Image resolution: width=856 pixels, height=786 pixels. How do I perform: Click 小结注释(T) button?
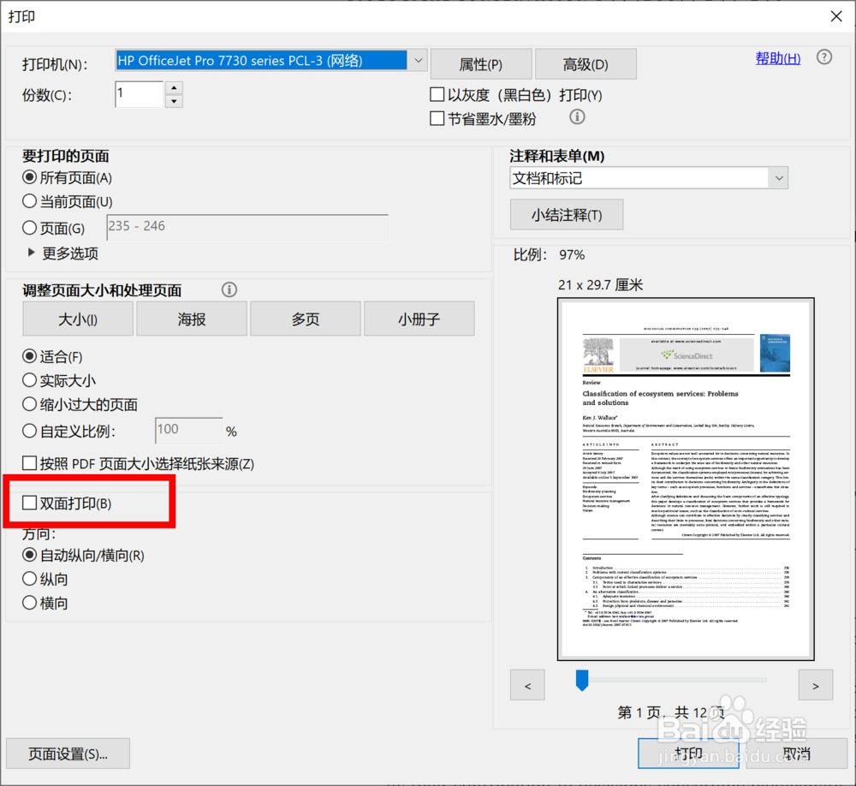(x=567, y=215)
